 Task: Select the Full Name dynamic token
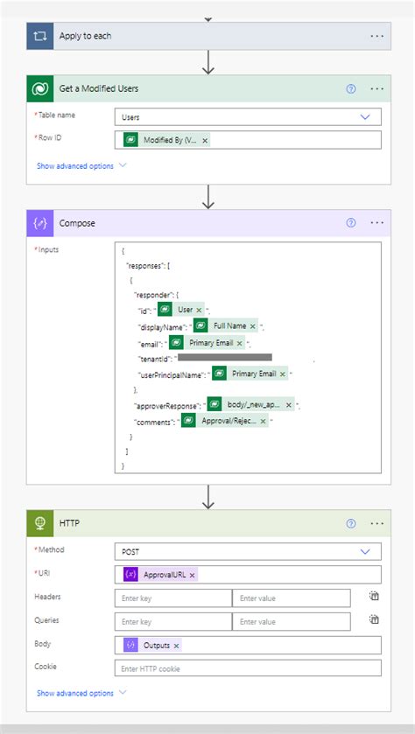226,325
